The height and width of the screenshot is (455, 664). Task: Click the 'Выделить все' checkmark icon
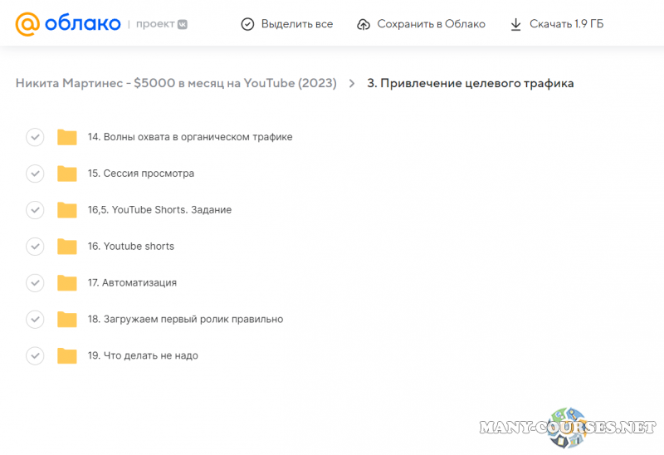coord(247,24)
